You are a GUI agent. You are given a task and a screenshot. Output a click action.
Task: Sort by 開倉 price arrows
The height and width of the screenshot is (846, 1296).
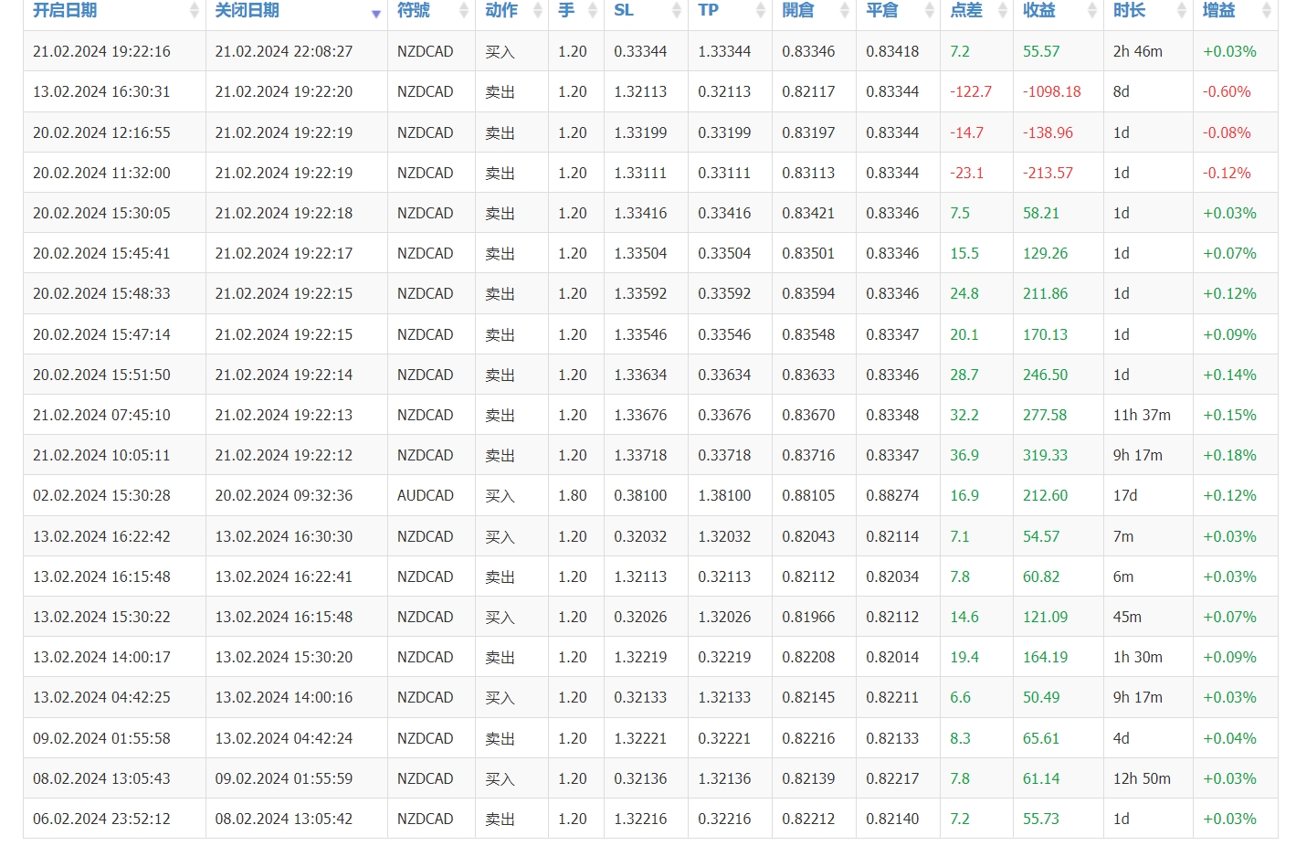coord(846,11)
